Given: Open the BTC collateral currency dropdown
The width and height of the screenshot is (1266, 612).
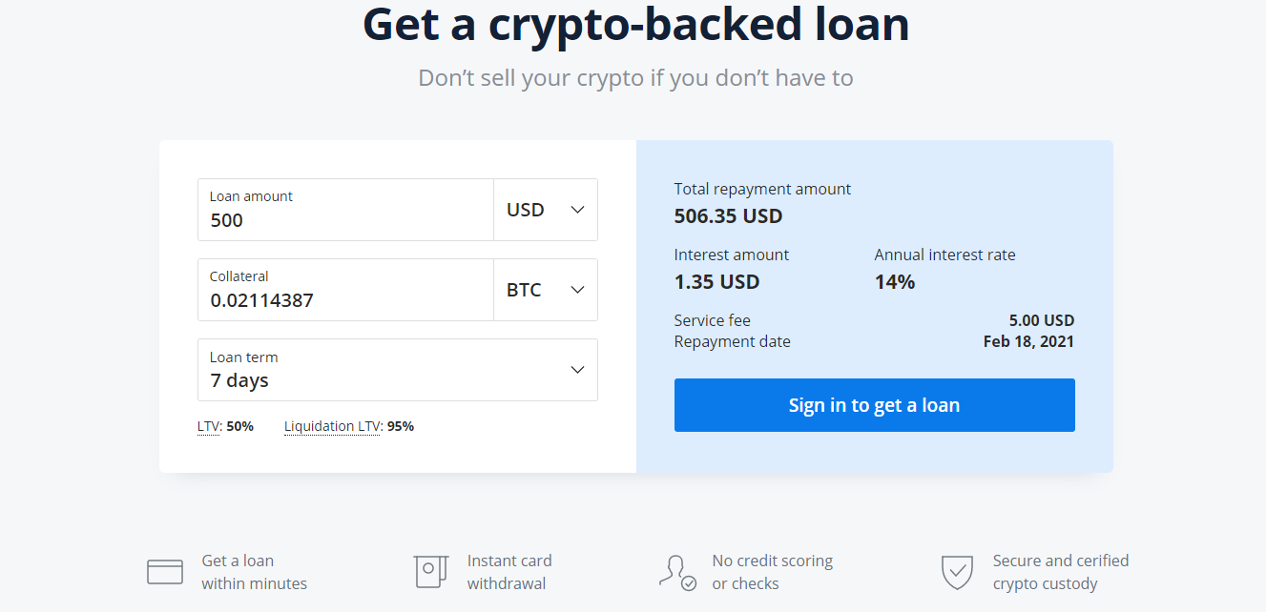Looking at the screenshot, I should 546,290.
